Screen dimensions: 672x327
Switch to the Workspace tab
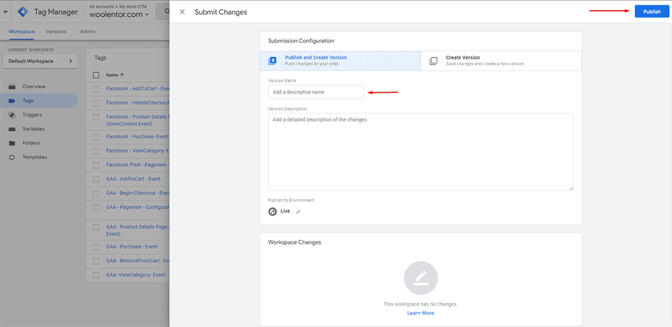pos(22,31)
